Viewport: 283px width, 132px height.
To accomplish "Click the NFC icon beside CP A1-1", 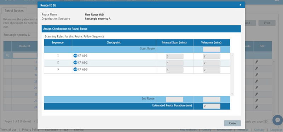I will (75, 56).
